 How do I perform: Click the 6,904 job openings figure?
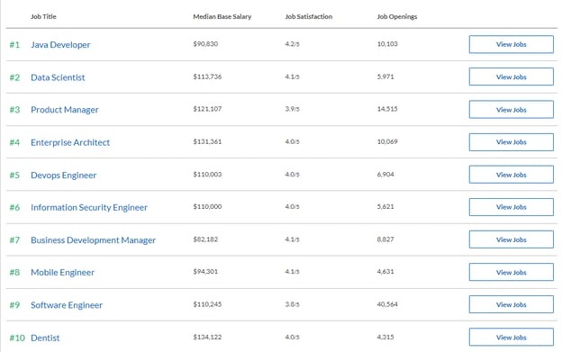385,174
